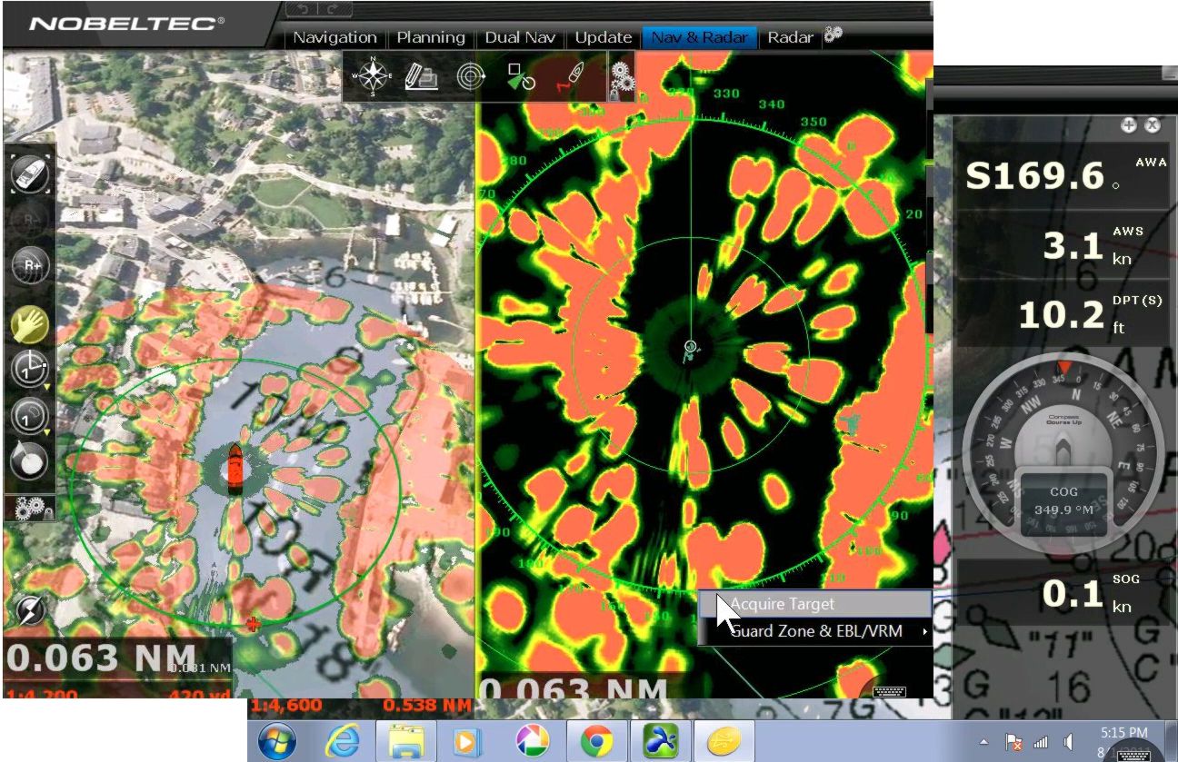Viewport: 1178px width, 762px height.
Task: Open the yellow oval app on taskbar
Action: [724, 742]
